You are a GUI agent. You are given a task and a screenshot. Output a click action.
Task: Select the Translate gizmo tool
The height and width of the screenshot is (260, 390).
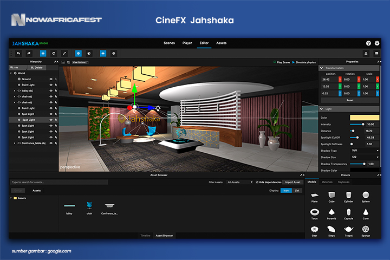(x=43, y=53)
